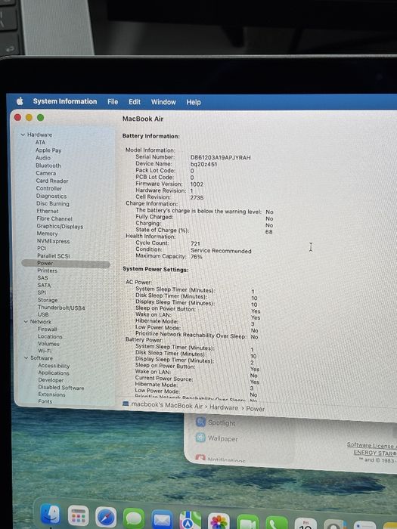Open the Help menu
The height and width of the screenshot is (529, 397).
click(194, 102)
